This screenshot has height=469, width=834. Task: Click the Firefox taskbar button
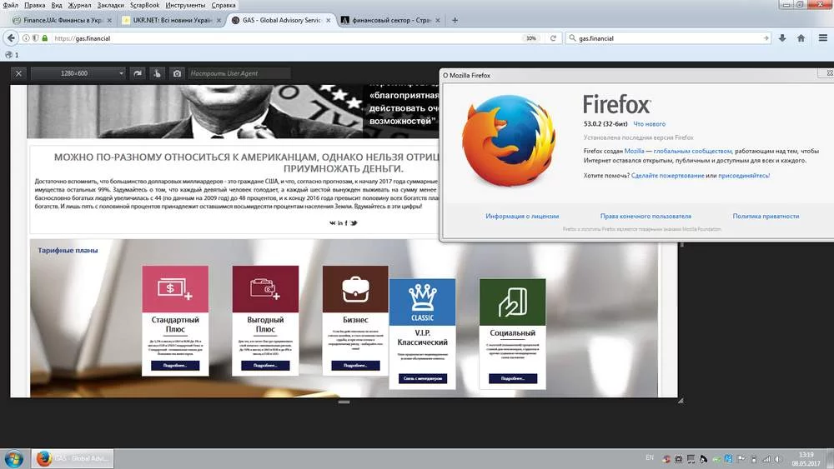(72, 458)
